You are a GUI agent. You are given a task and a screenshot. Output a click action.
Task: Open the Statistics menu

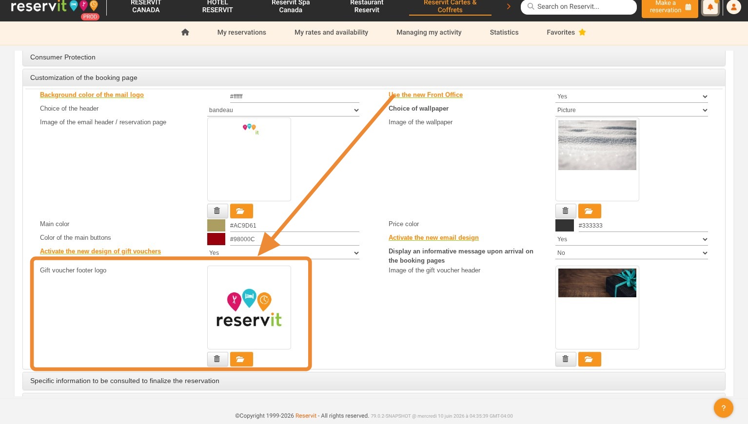pyautogui.click(x=504, y=32)
